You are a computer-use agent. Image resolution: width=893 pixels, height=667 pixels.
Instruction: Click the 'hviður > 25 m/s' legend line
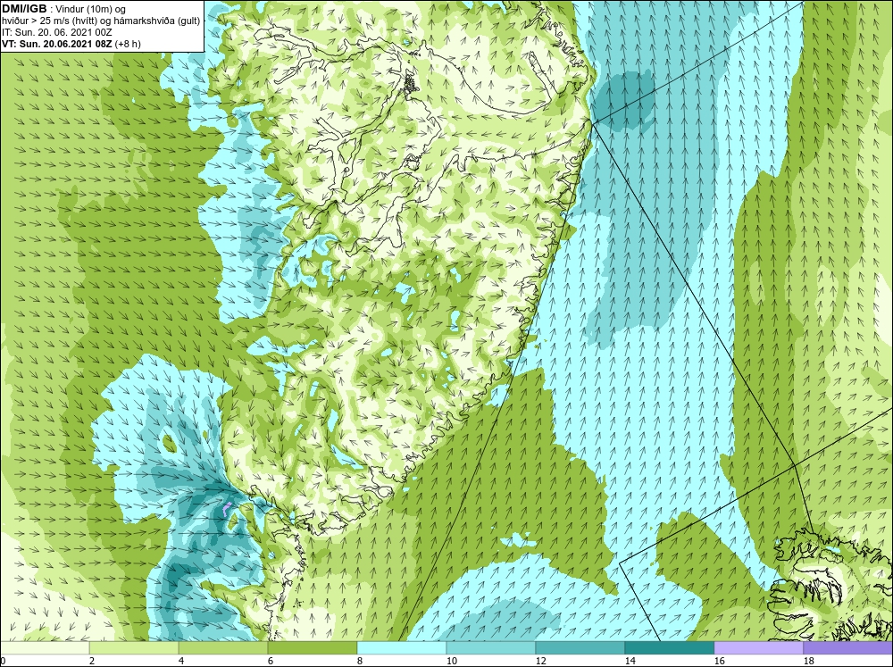101,21
